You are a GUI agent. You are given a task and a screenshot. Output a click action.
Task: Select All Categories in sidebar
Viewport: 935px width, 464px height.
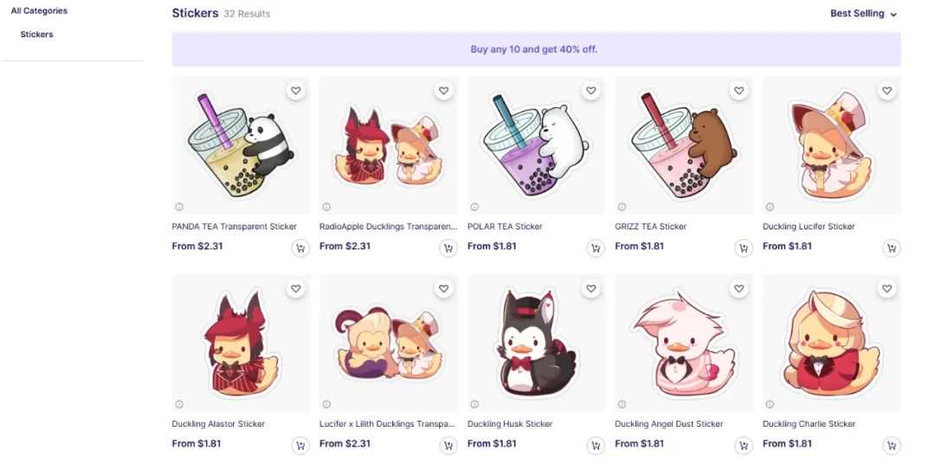[x=39, y=11]
